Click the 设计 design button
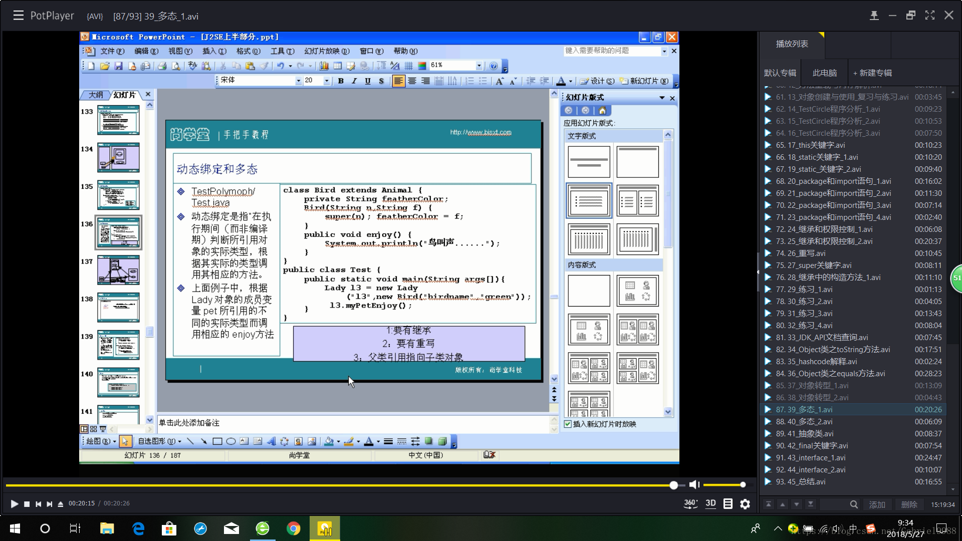The width and height of the screenshot is (962, 541). (x=597, y=81)
